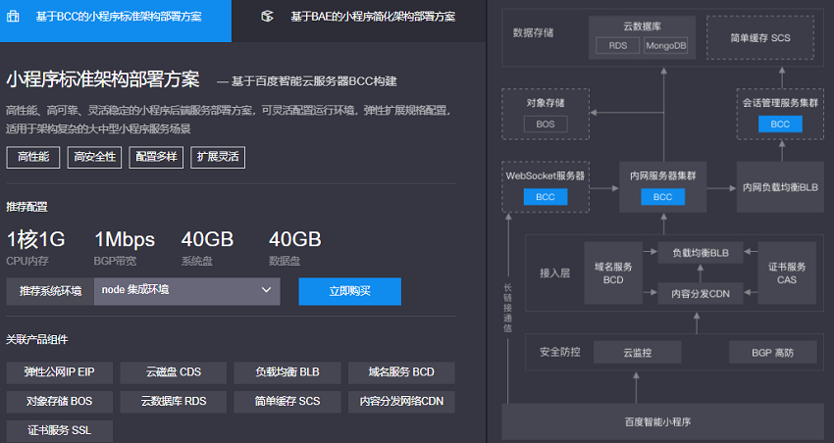Click the dropdown chevron arrow
Image resolution: width=834 pixels, height=443 pixels.
click(x=266, y=290)
